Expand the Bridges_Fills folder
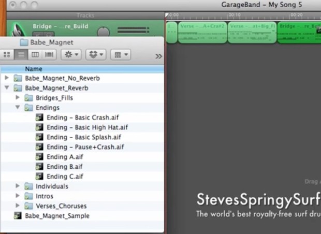321x234 pixels. tap(18, 97)
